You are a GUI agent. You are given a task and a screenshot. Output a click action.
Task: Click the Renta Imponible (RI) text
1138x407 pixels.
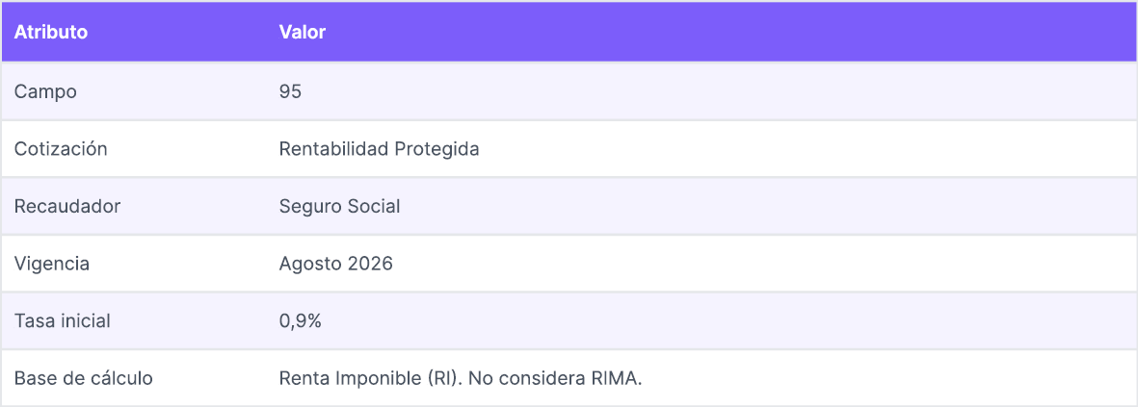[x=371, y=379]
